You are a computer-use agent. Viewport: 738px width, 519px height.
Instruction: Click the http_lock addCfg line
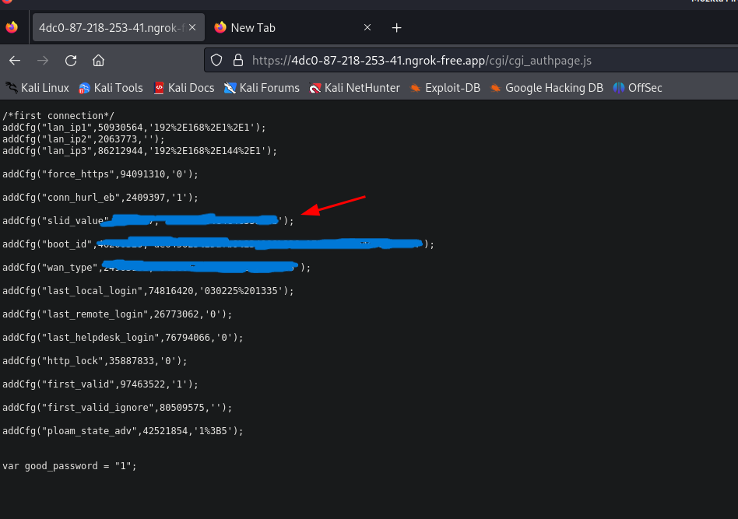coord(95,361)
